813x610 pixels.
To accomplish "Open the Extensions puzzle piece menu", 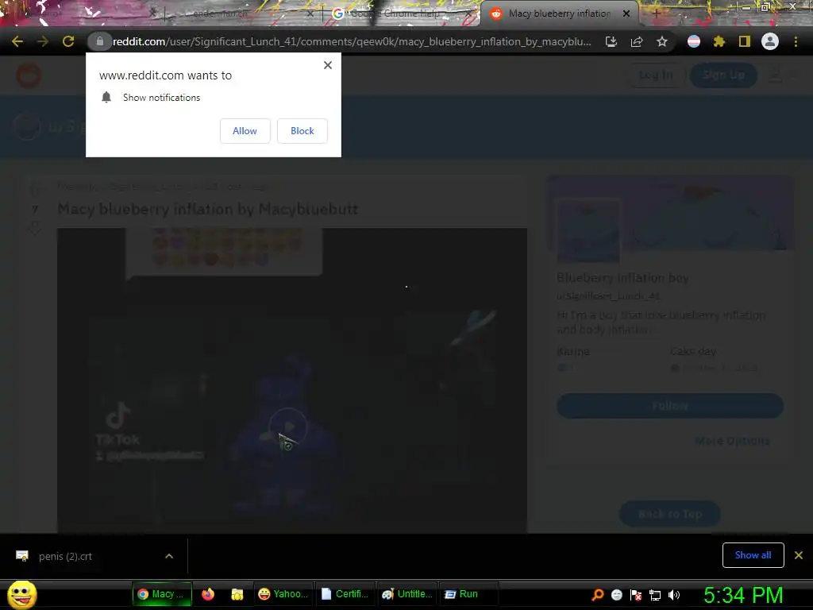I will click(719, 41).
